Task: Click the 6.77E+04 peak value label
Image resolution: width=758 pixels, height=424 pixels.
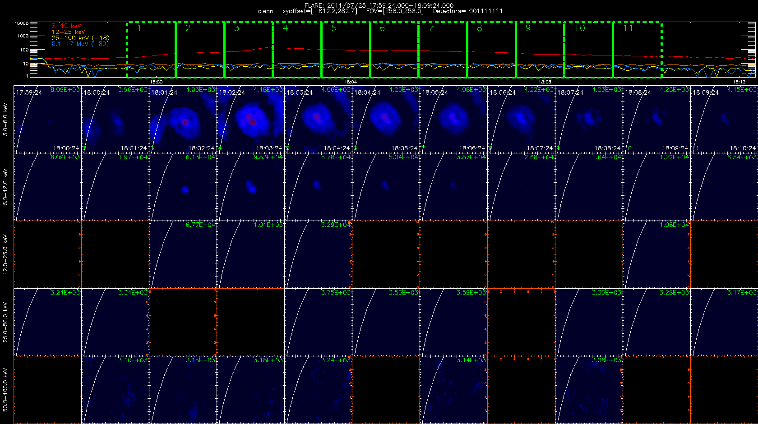Action: click(x=201, y=225)
